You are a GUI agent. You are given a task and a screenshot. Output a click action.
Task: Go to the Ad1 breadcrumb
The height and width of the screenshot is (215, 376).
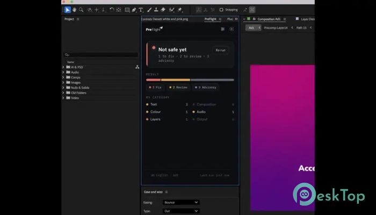[251, 28]
